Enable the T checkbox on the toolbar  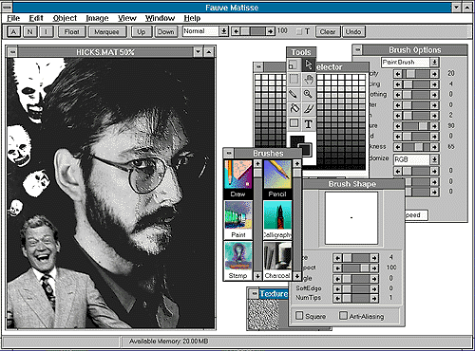pyautogui.click(x=299, y=31)
